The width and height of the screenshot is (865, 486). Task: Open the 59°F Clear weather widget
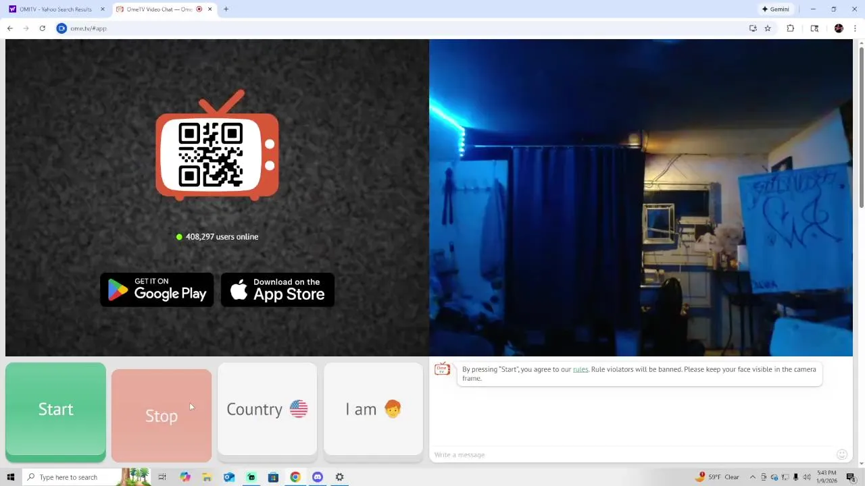(x=718, y=477)
